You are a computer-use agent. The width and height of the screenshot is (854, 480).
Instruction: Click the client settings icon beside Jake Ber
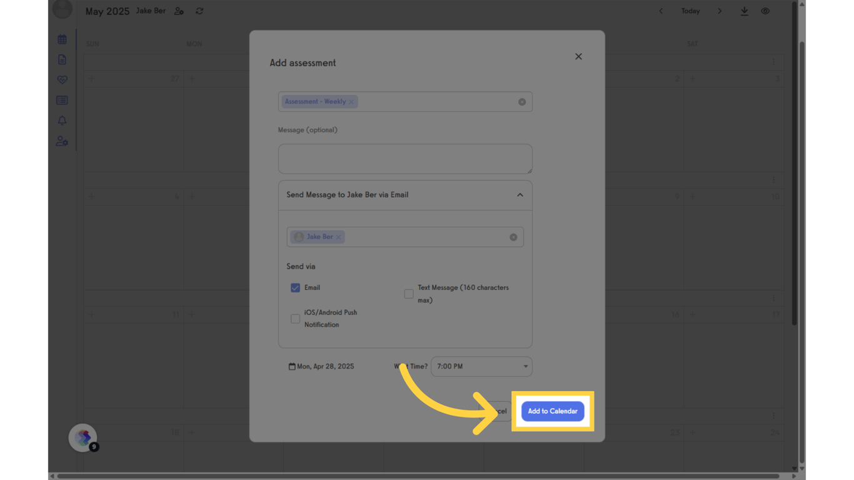[179, 11]
